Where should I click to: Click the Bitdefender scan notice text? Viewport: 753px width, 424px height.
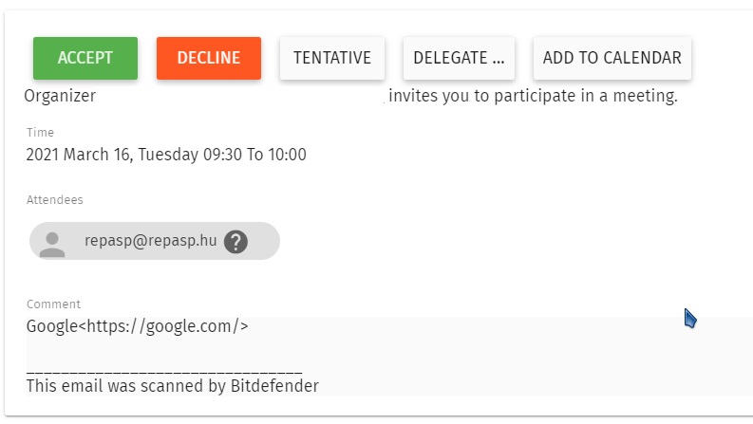tap(172, 386)
